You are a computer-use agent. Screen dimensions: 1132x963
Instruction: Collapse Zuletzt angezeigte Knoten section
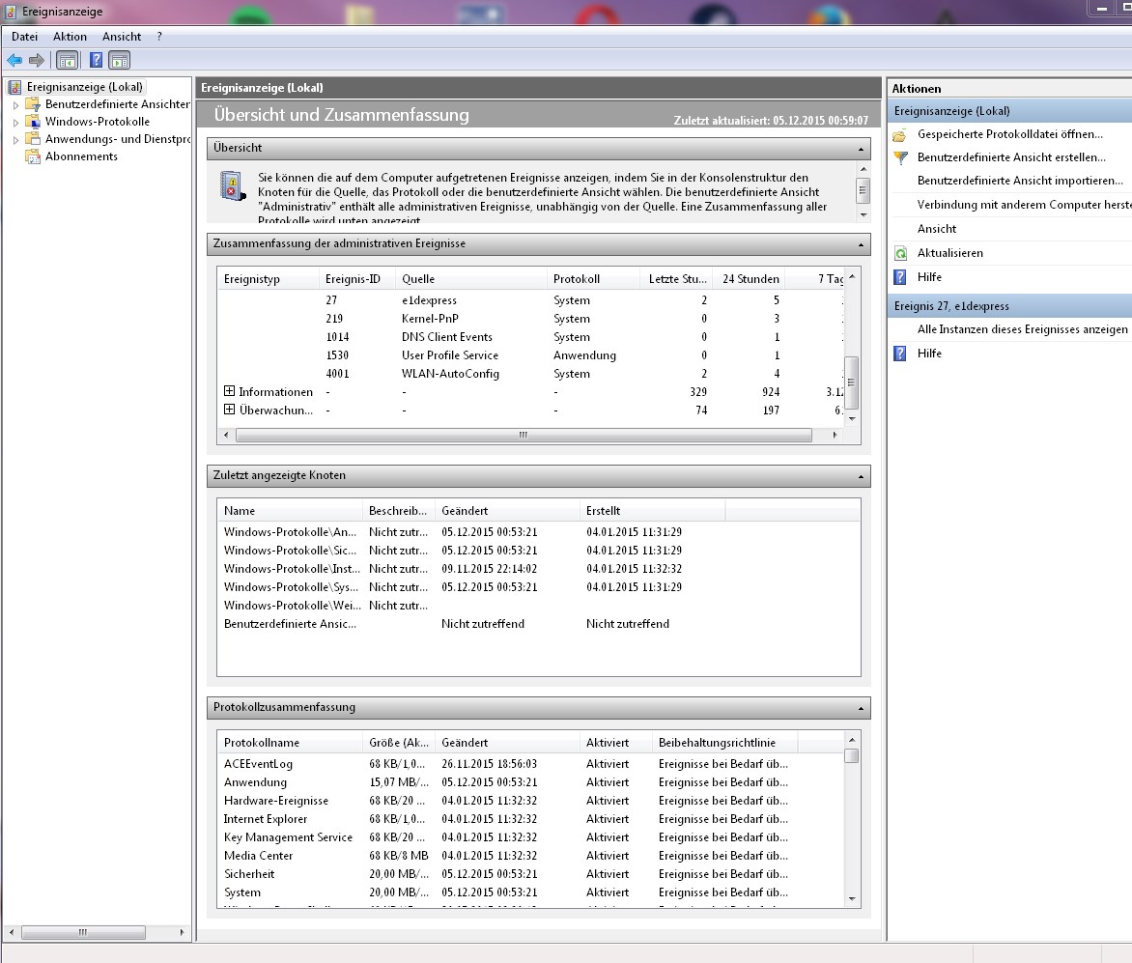tap(861, 476)
